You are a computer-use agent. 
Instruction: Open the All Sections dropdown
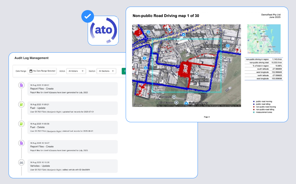[106, 71]
